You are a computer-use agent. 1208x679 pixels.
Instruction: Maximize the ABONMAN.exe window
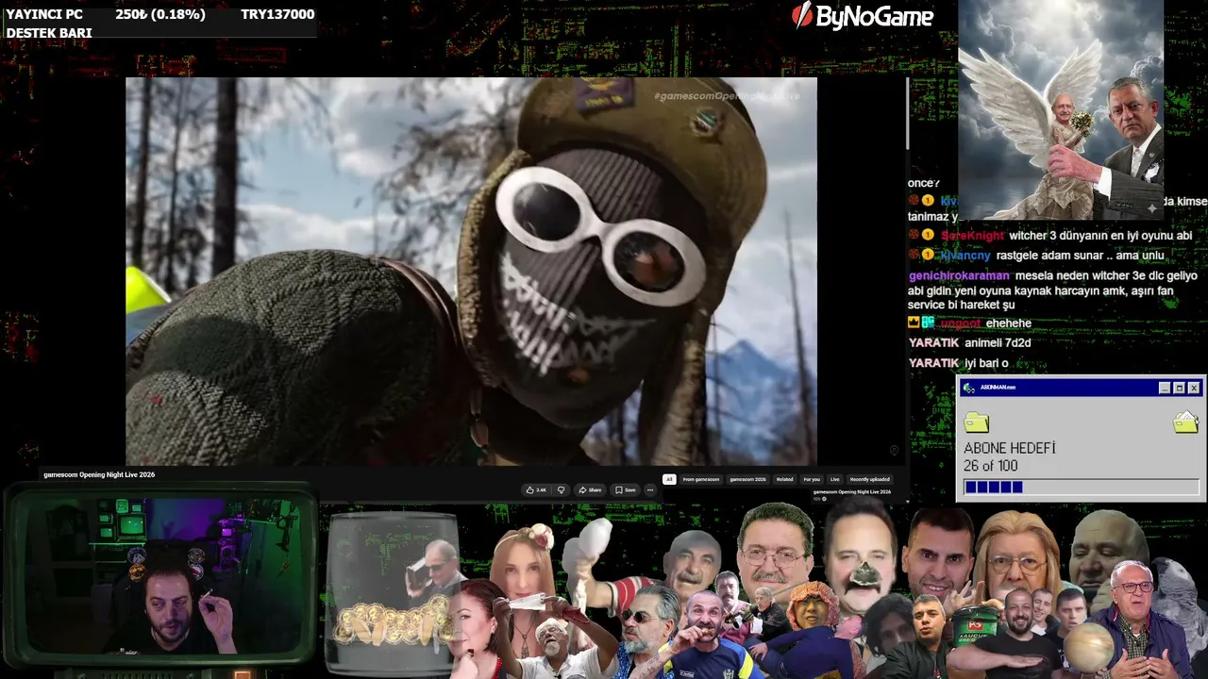(x=1179, y=388)
